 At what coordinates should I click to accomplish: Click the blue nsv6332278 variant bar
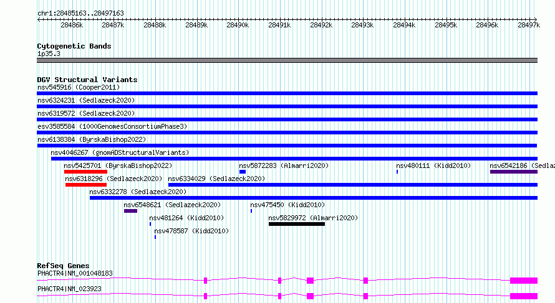[x=314, y=198]
